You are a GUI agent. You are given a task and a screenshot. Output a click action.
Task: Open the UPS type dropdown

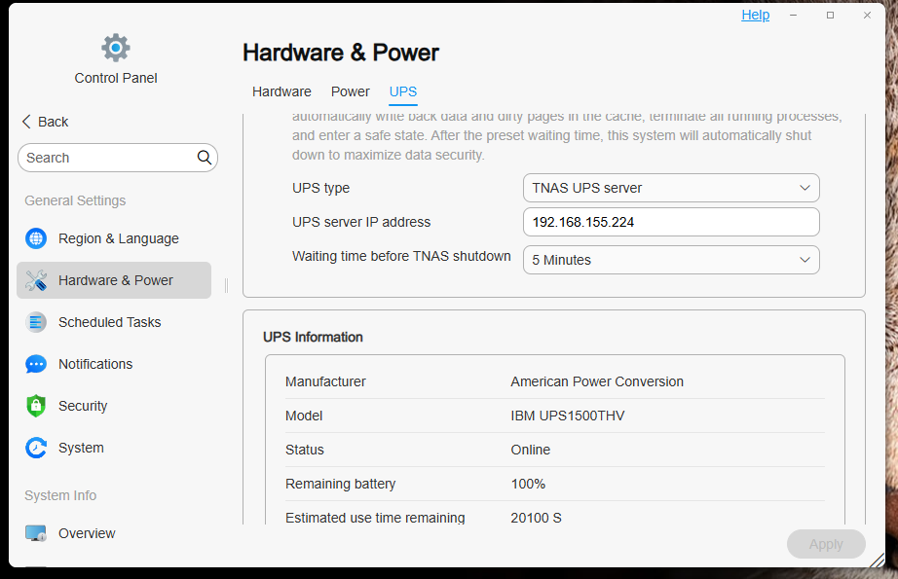tap(671, 188)
